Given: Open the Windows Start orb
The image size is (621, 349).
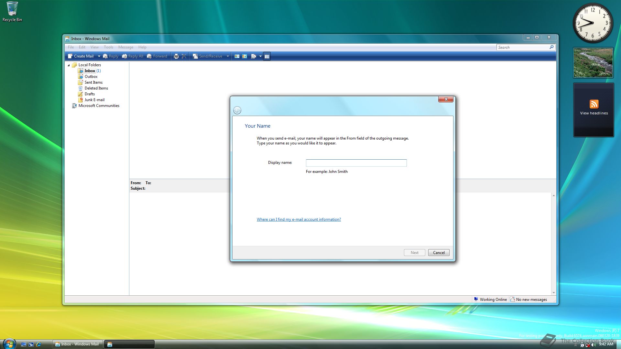Looking at the screenshot, I should pos(9,344).
